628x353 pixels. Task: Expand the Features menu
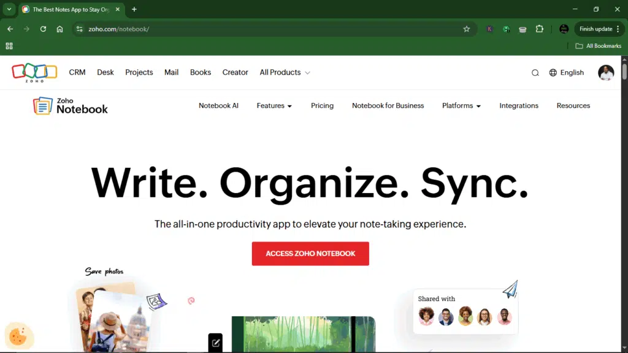[274, 105]
